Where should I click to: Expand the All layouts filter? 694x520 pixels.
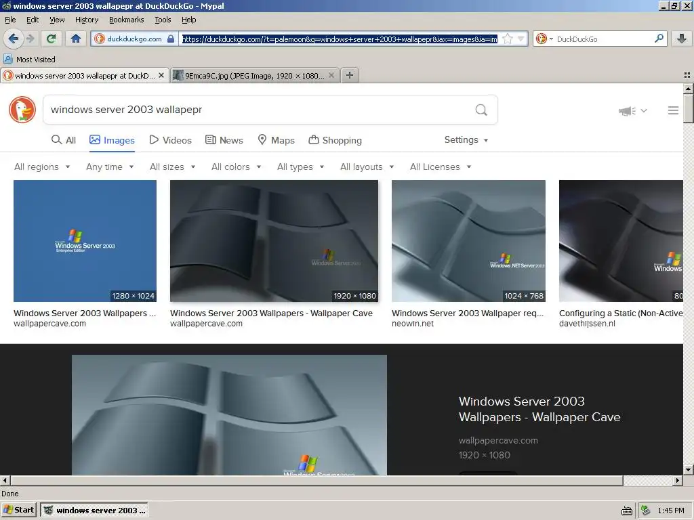point(367,167)
